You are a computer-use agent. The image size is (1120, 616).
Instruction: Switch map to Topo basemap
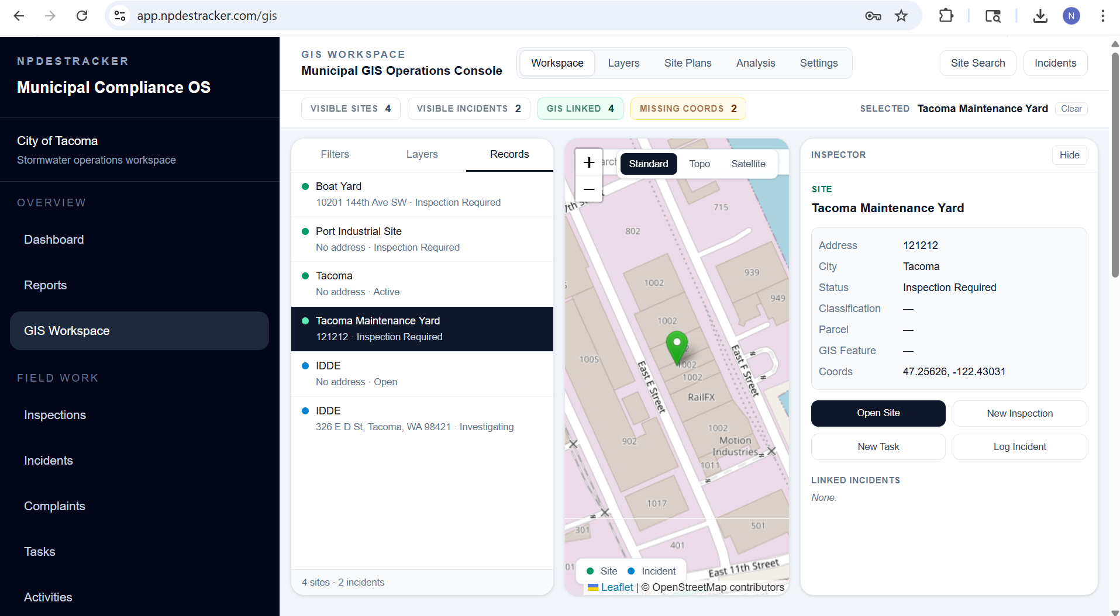(699, 164)
